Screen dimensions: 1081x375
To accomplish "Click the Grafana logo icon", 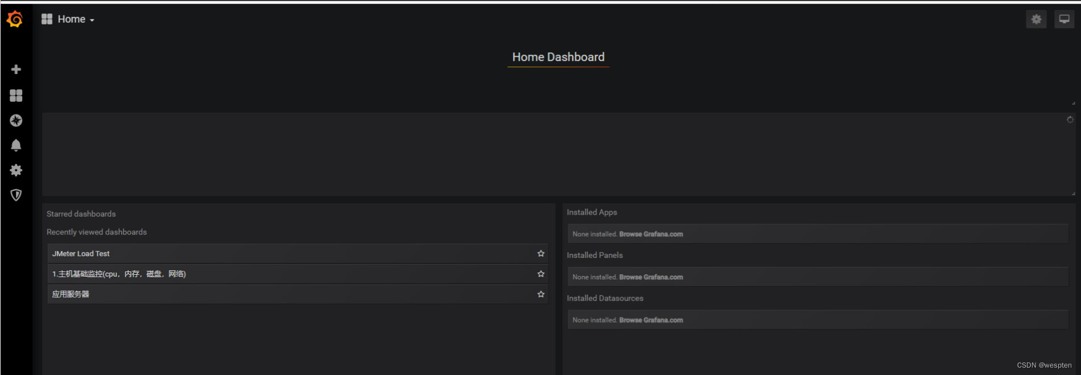I will [15, 19].
